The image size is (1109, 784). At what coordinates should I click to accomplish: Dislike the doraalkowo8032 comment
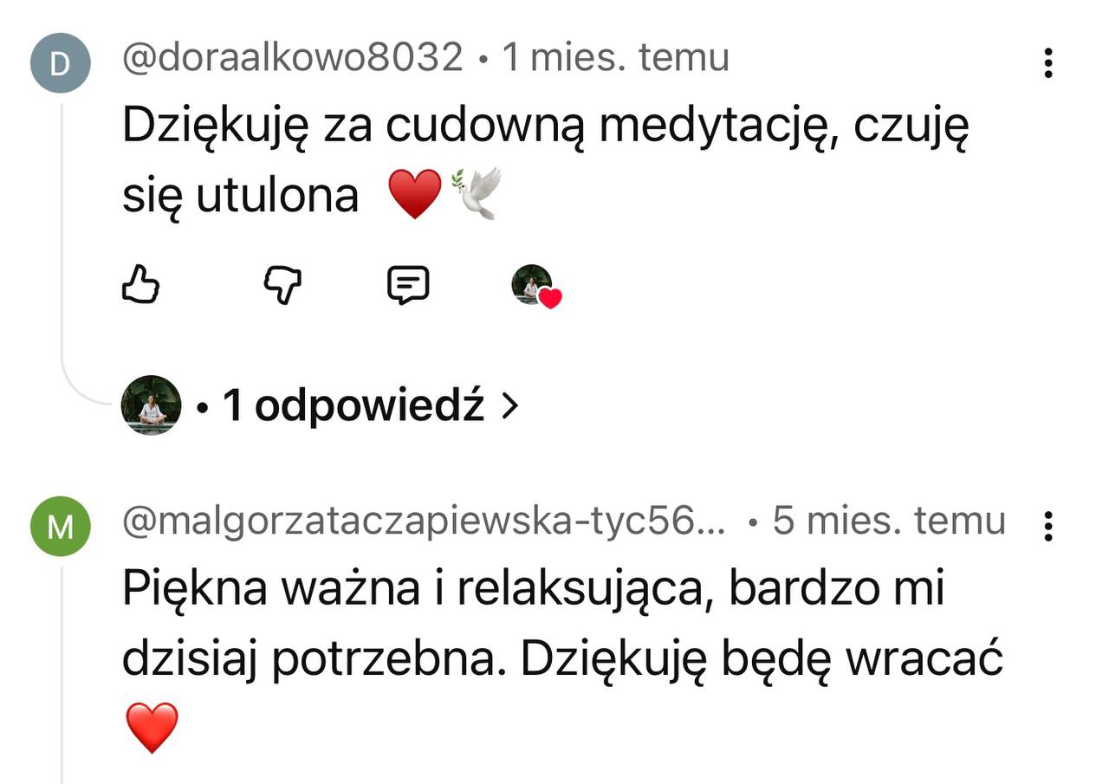(x=282, y=285)
